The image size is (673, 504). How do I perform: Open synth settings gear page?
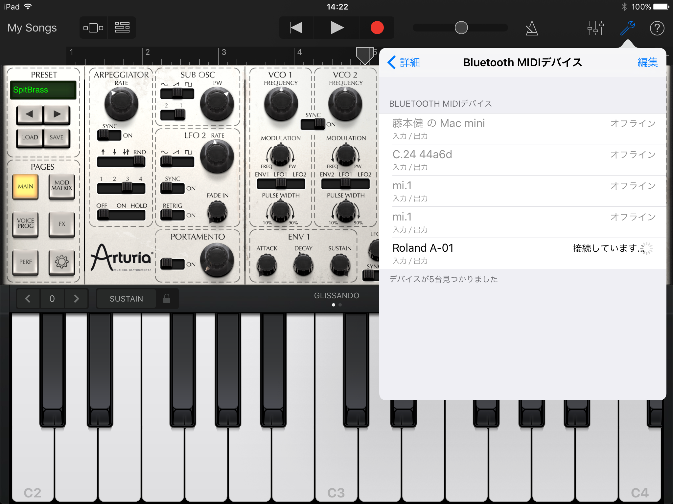click(x=62, y=262)
